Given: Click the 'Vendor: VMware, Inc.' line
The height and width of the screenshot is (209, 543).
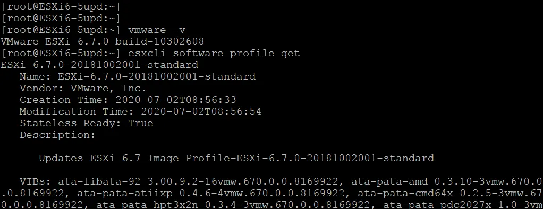Looking at the screenshot, I should [x=83, y=88].
